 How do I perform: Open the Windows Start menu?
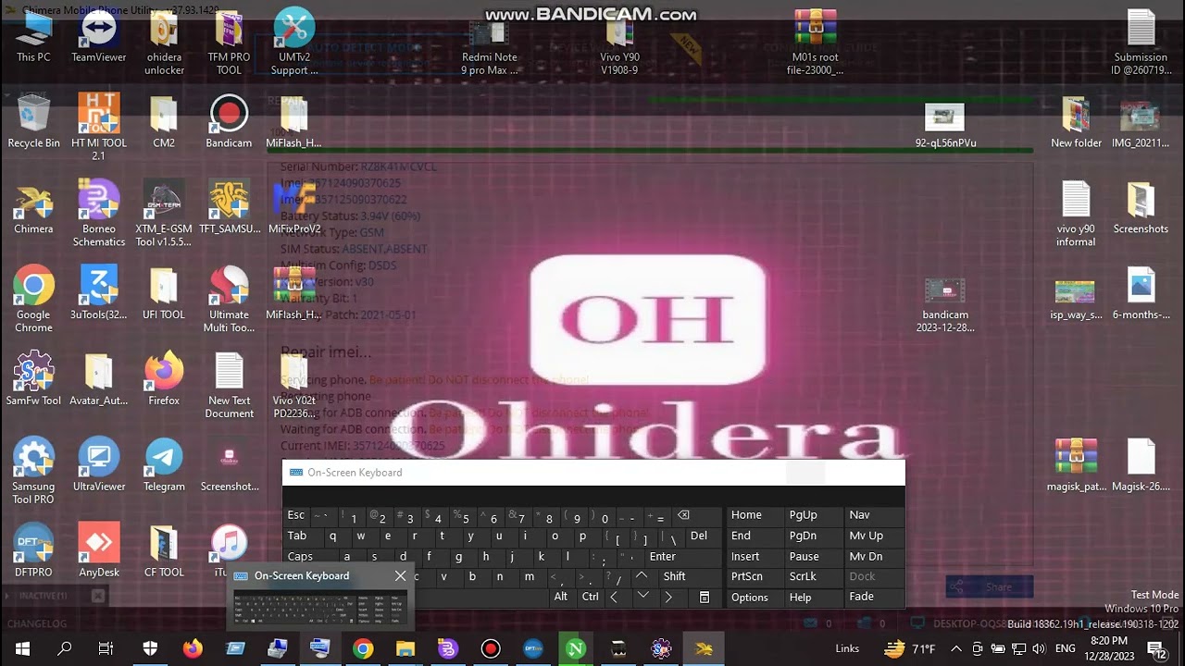[x=21, y=648]
